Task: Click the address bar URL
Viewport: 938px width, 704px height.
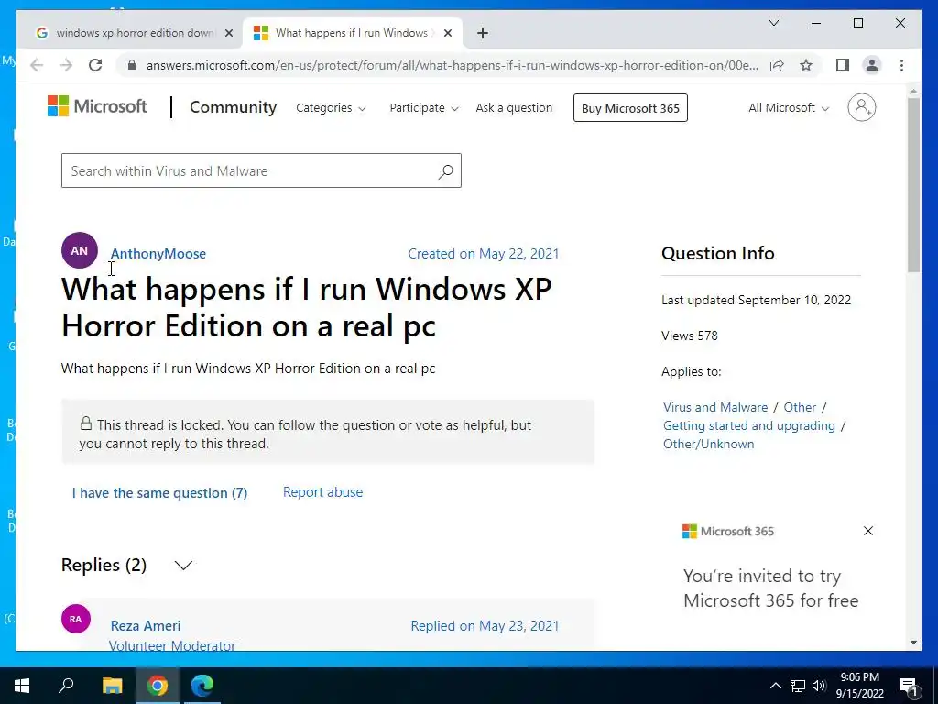Action: (x=452, y=65)
